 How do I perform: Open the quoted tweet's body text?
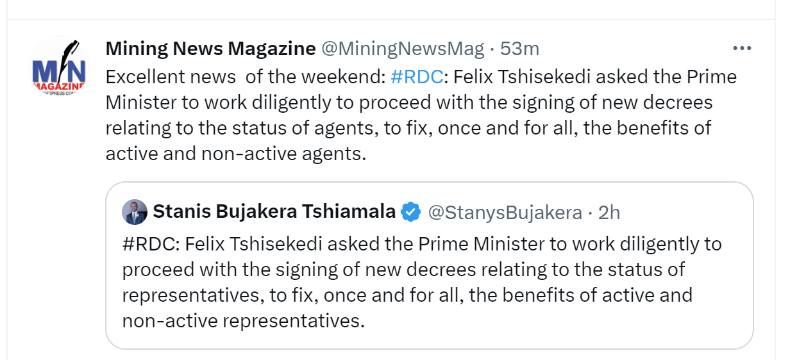click(x=410, y=282)
